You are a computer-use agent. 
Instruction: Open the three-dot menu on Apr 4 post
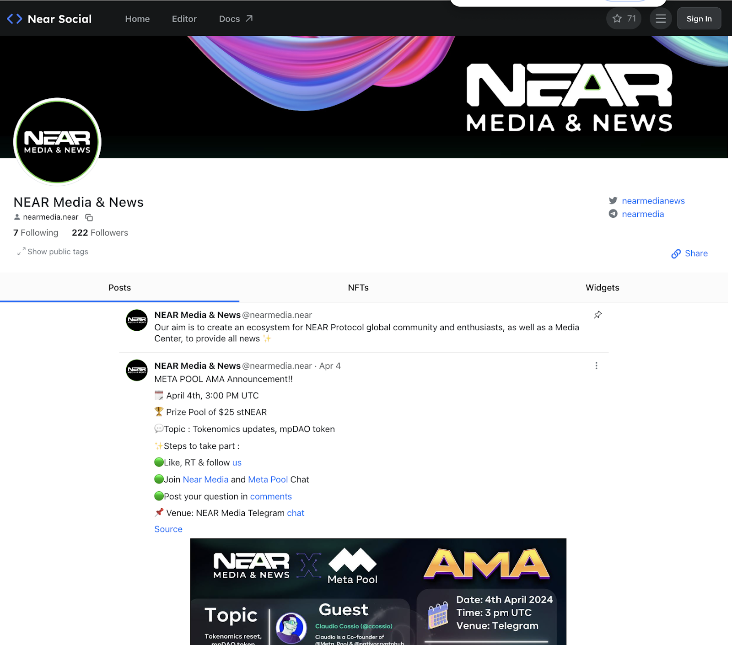tap(596, 365)
